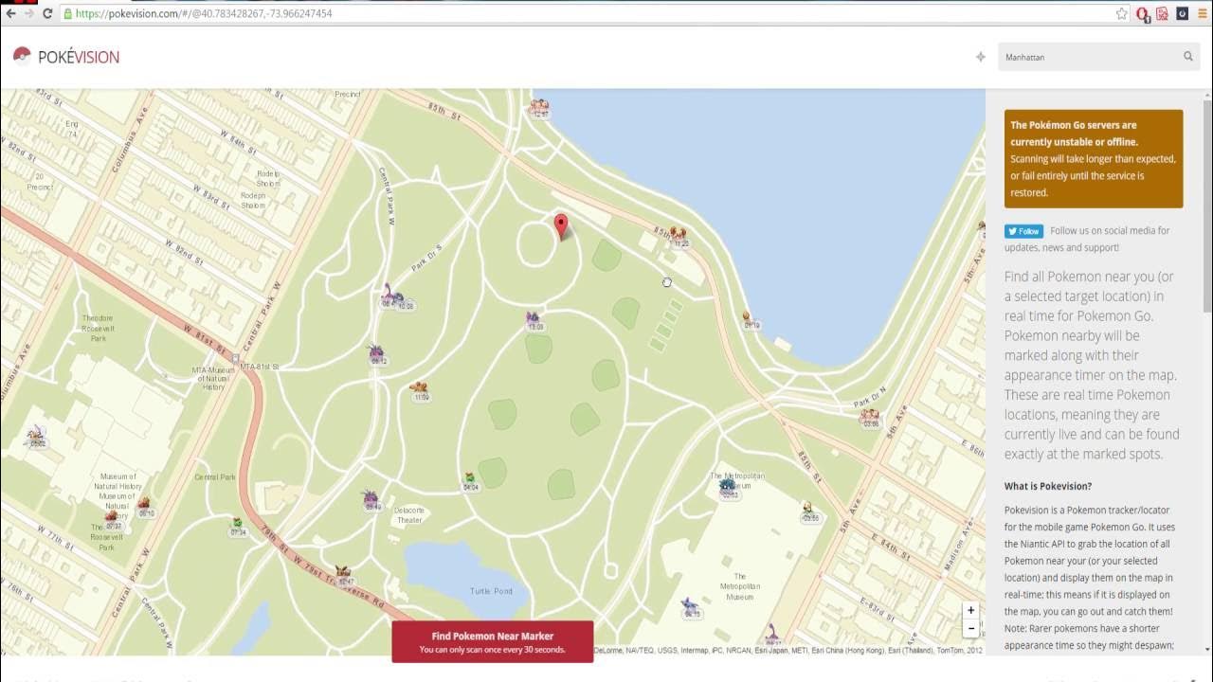Click the 'Theodore Roosevelt Park' map label
This screenshot has height=682, width=1213.
pos(99,328)
